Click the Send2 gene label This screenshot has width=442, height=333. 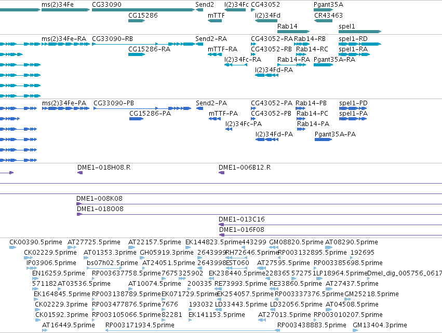pyautogui.click(x=205, y=5)
